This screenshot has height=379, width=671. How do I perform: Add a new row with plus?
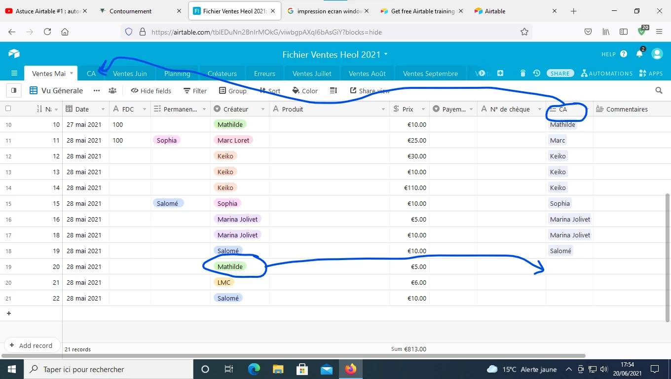pyautogui.click(x=9, y=313)
